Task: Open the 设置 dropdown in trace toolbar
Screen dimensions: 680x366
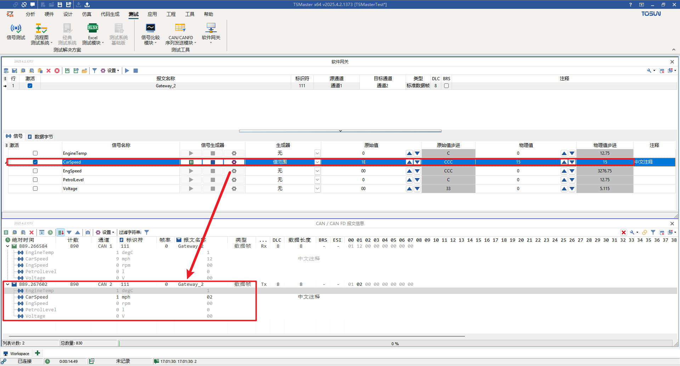Action: coord(105,232)
